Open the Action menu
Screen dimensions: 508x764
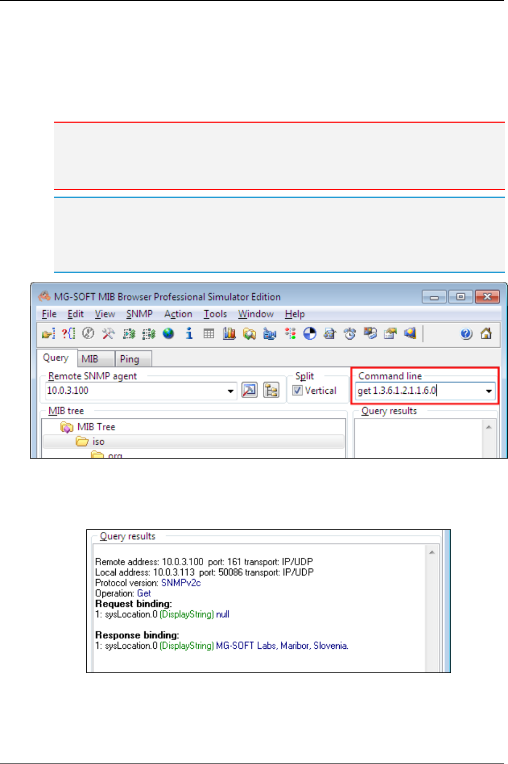178,314
